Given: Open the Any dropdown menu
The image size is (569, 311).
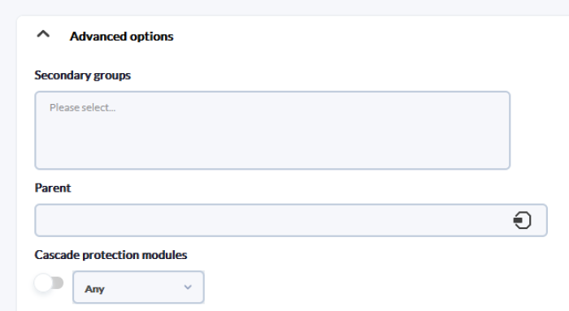Looking at the screenshot, I should click(x=138, y=287).
